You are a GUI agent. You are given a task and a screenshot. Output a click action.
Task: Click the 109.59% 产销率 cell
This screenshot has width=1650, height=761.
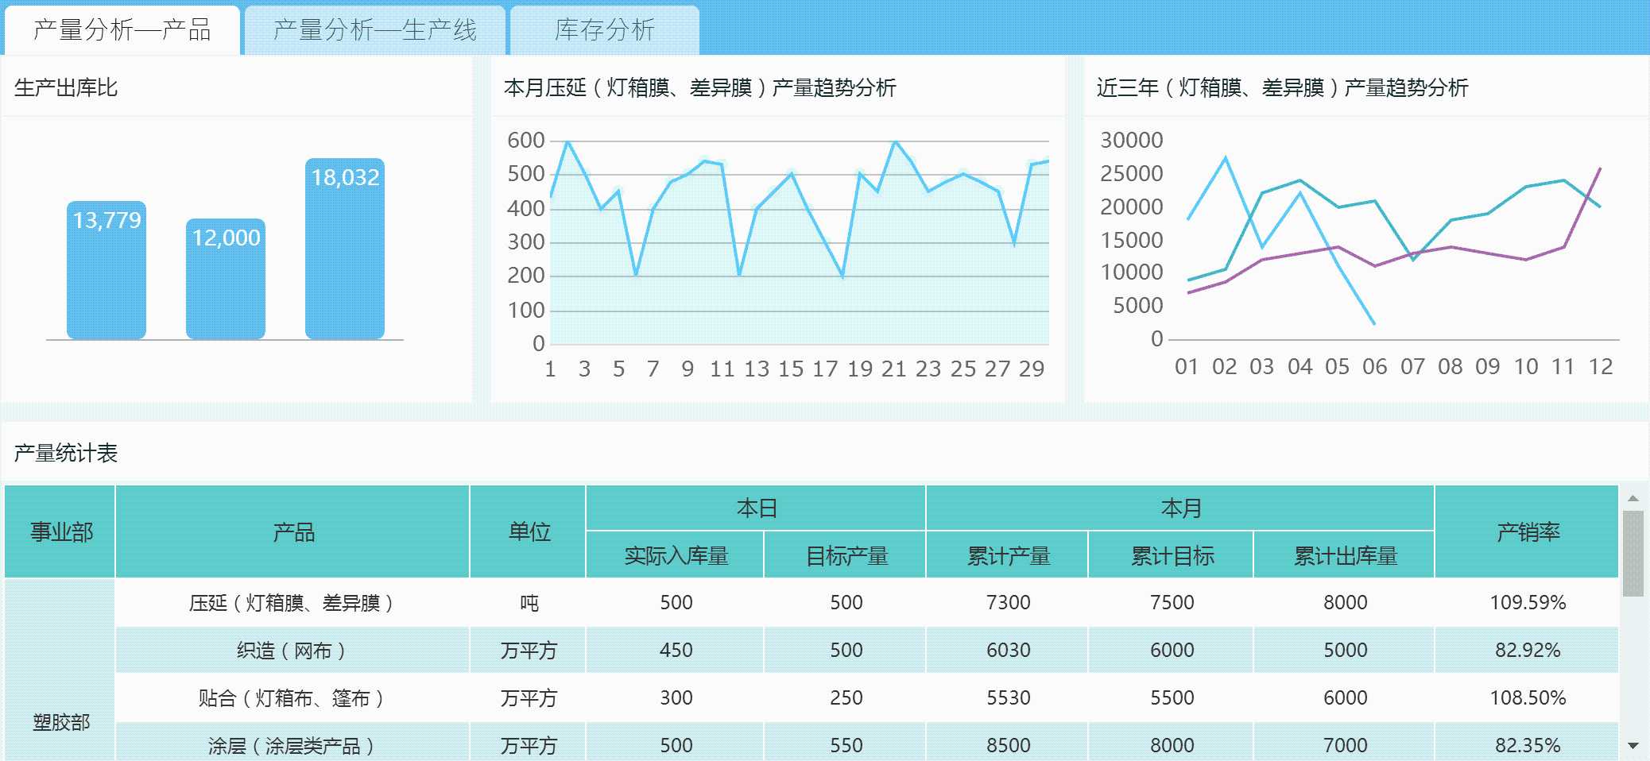(1527, 602)
